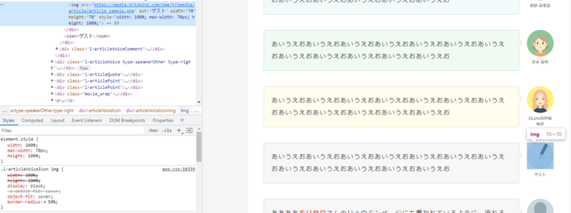Expand the movie_wrap div node
Image resolution: width=571 pixels, height=213 pixels.
pyautogui.click(x=53, y=94)
